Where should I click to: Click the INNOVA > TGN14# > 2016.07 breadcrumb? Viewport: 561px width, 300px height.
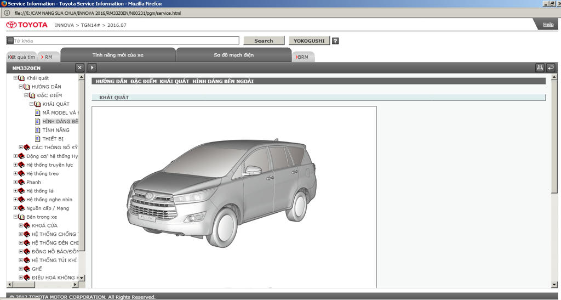90,25
